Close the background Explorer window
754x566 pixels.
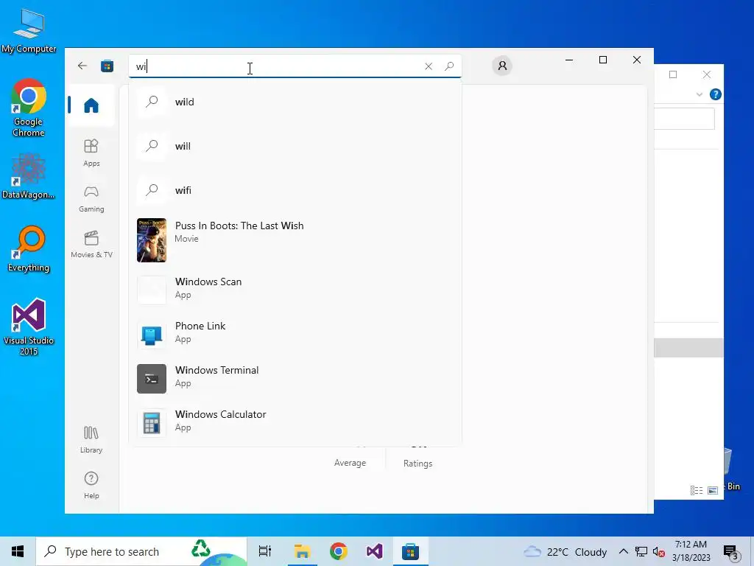pyautogui.click(x=706, y=74)
